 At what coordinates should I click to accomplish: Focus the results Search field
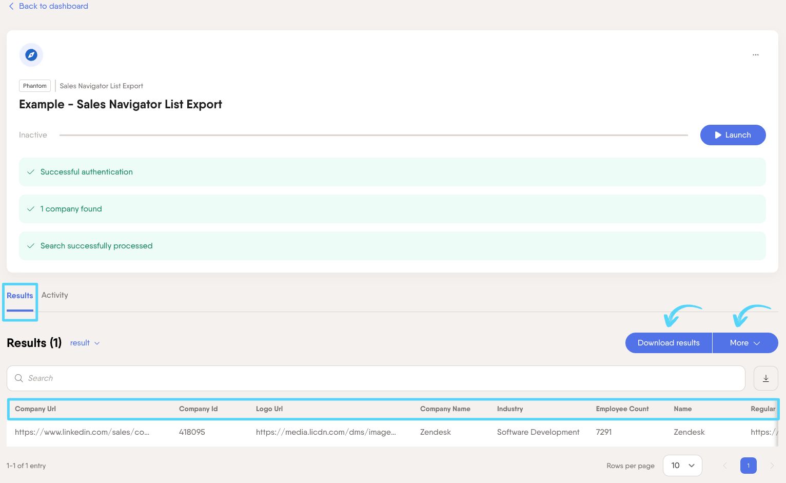coord(376,378)
